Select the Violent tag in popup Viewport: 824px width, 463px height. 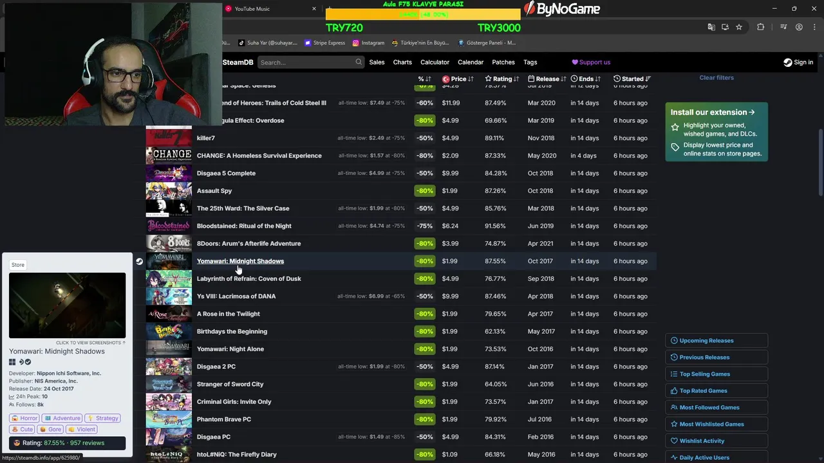pyautogui.click(x=82, y=430)
